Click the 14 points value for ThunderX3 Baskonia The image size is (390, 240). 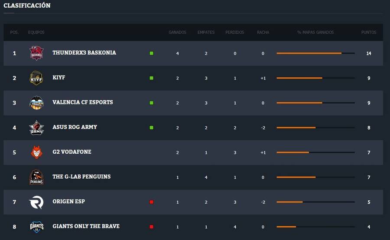tap(369, 53)
